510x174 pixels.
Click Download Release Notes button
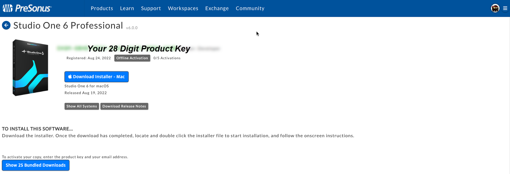click(x=124, y=106)
